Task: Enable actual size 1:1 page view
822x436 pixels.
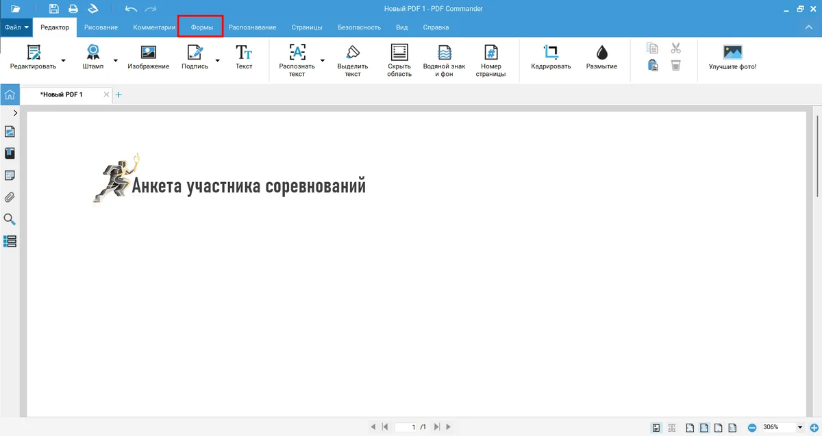Action: 732,428
